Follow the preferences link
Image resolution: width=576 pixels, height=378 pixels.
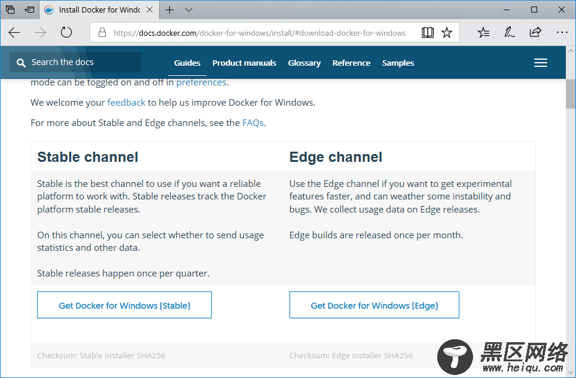[x=201, y=82]
